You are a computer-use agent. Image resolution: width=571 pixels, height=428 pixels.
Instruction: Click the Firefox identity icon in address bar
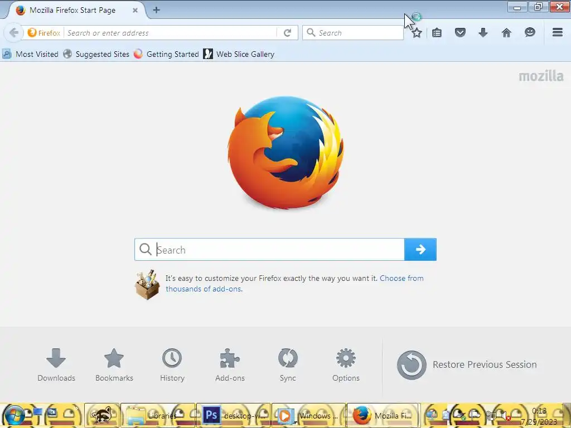[44, 33]
